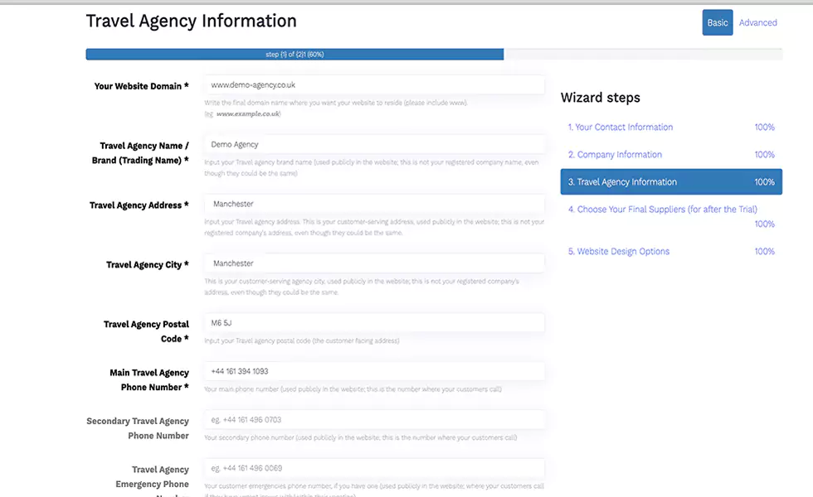Click the Your Website Domain field
Viewport: 813px width, 497px height.
(373, 85)
